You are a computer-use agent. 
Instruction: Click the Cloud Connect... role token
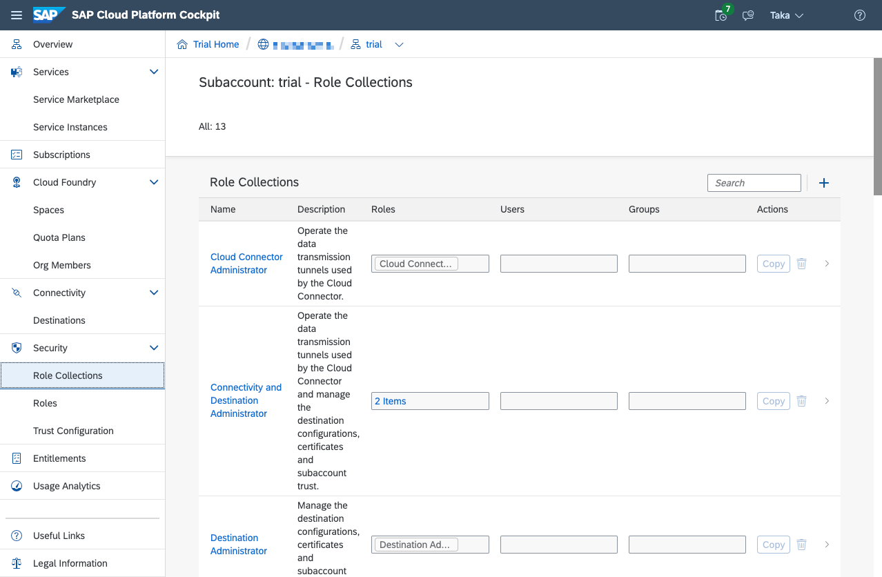point(416,264)
